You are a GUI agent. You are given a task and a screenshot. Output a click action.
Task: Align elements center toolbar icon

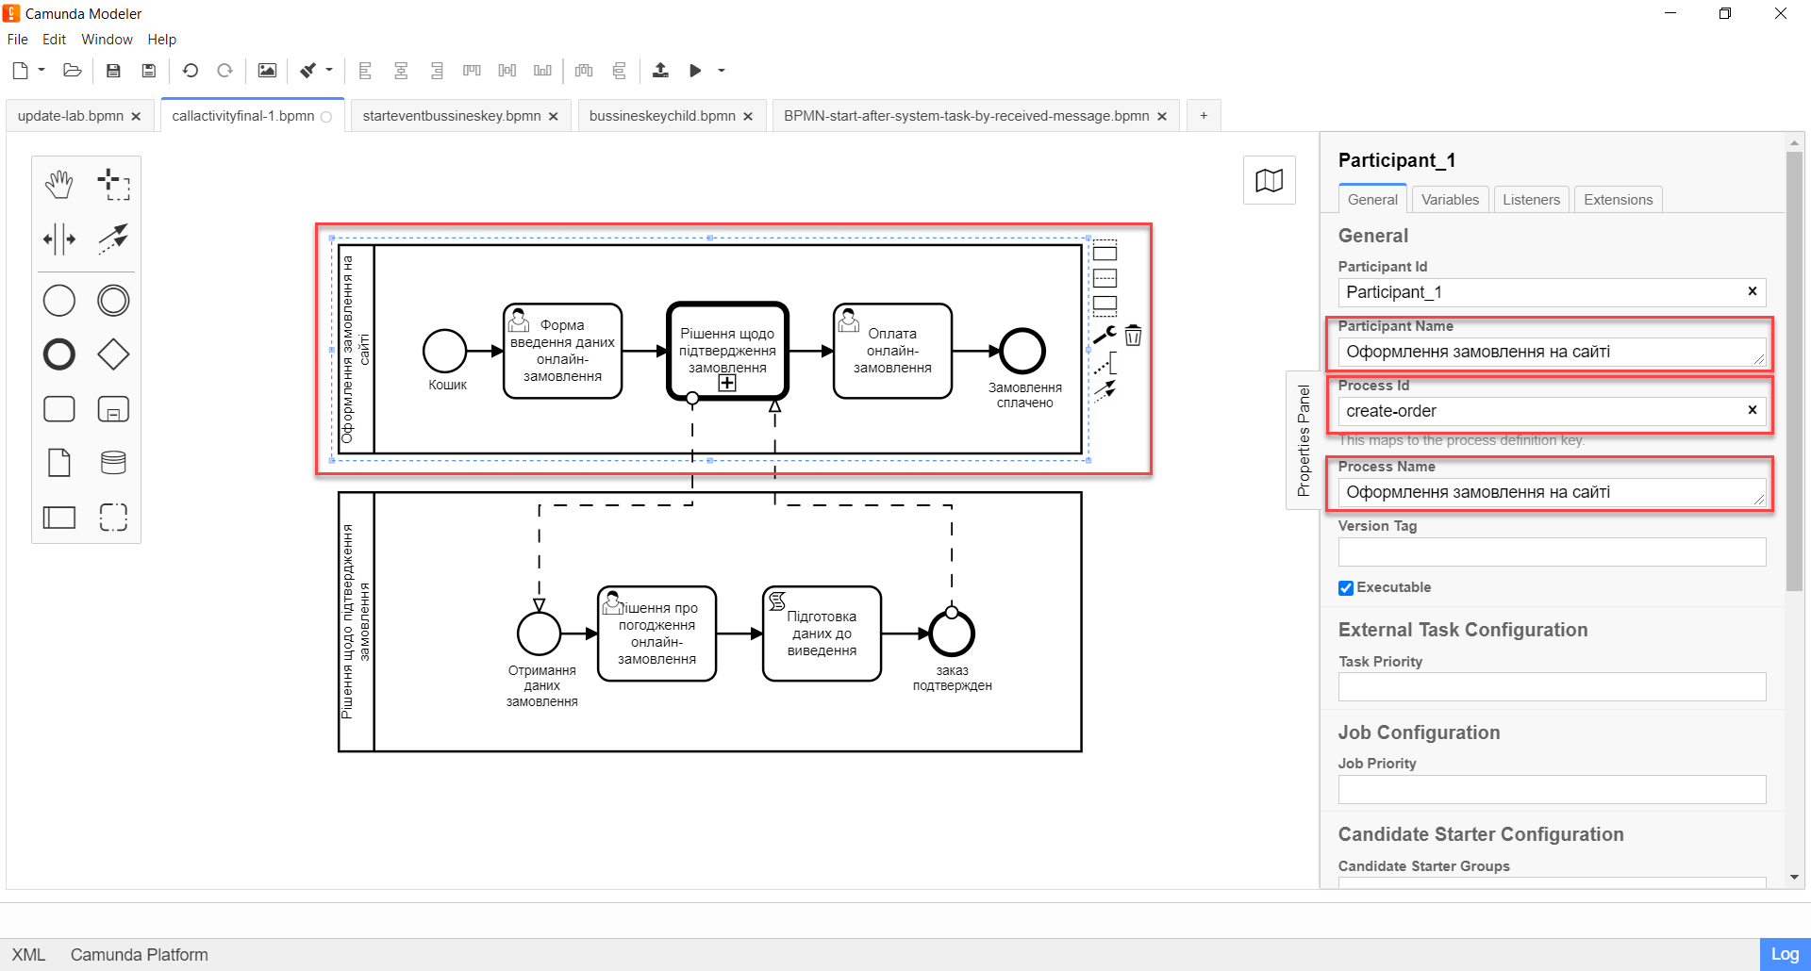point(401,71)
